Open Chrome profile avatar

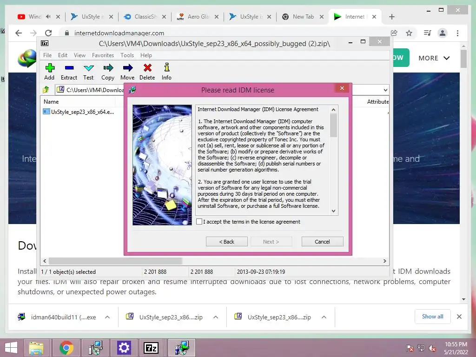pyautogui.click(x=443, y=33)
